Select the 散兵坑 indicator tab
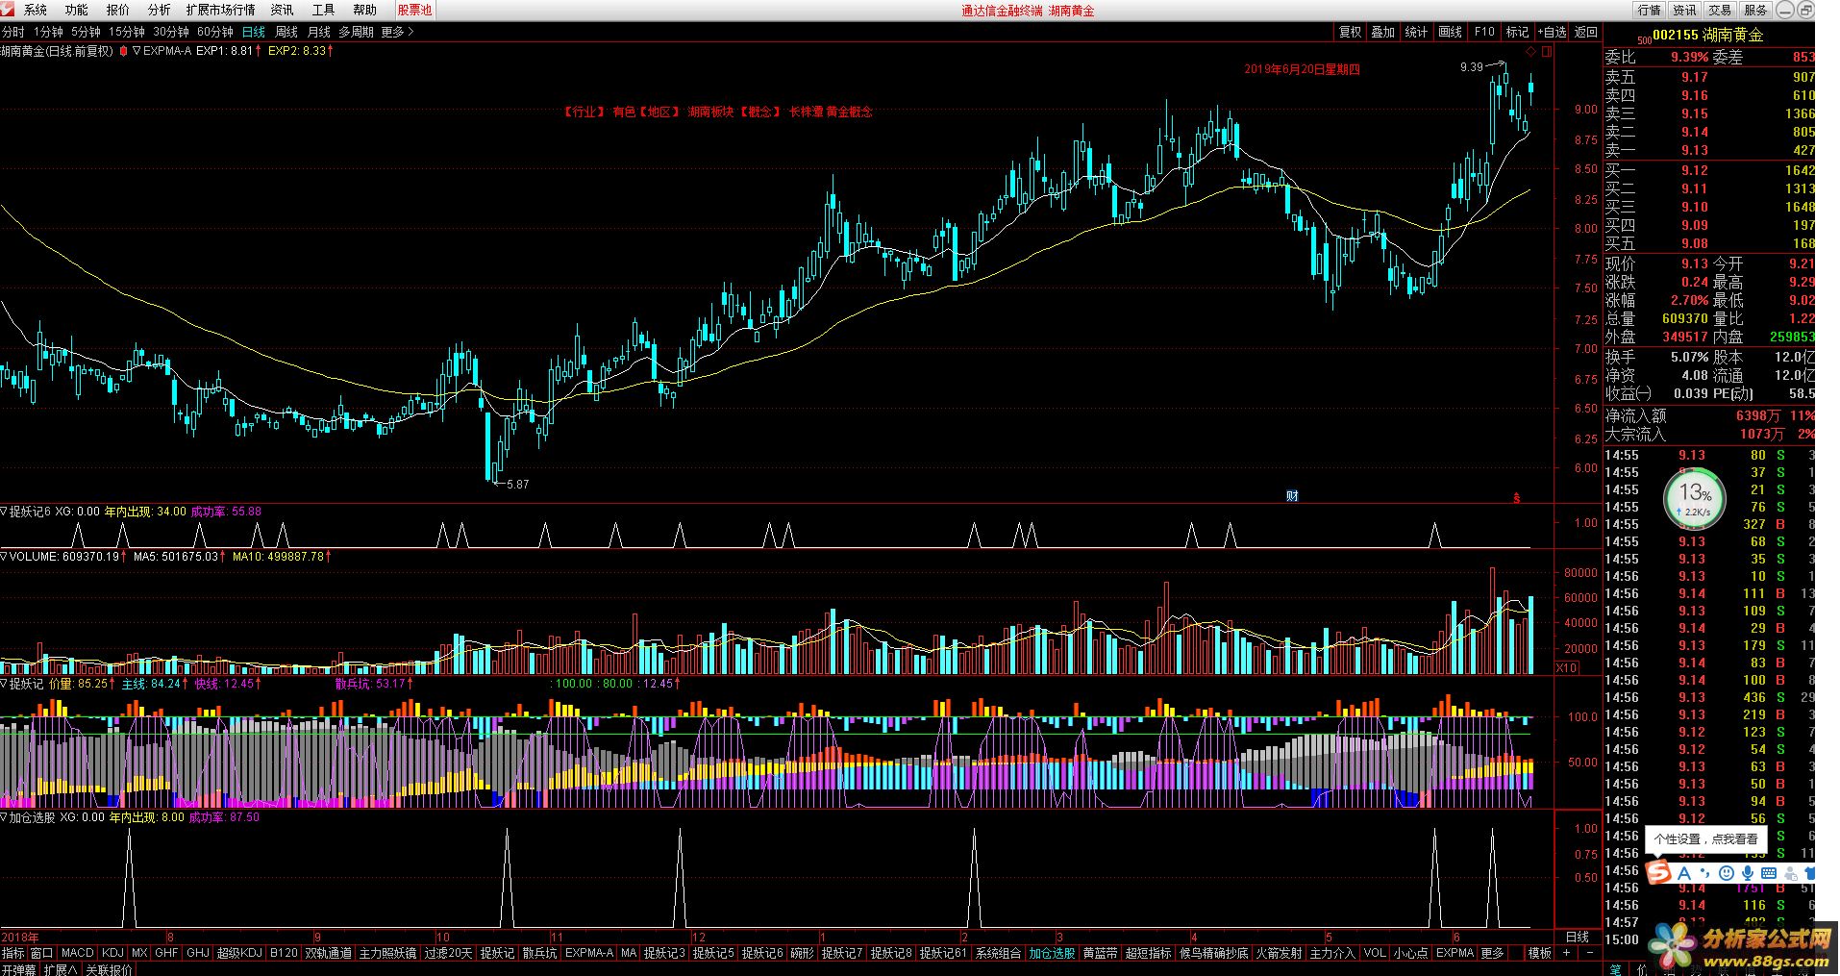This screenshot has height=976, width=1840. [539, 953]
